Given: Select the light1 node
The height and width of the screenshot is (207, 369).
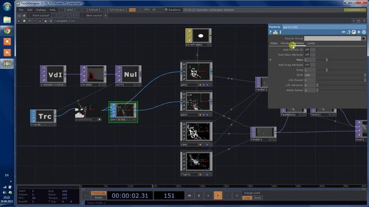Looking at the screenshot, I should pos(196,164).
